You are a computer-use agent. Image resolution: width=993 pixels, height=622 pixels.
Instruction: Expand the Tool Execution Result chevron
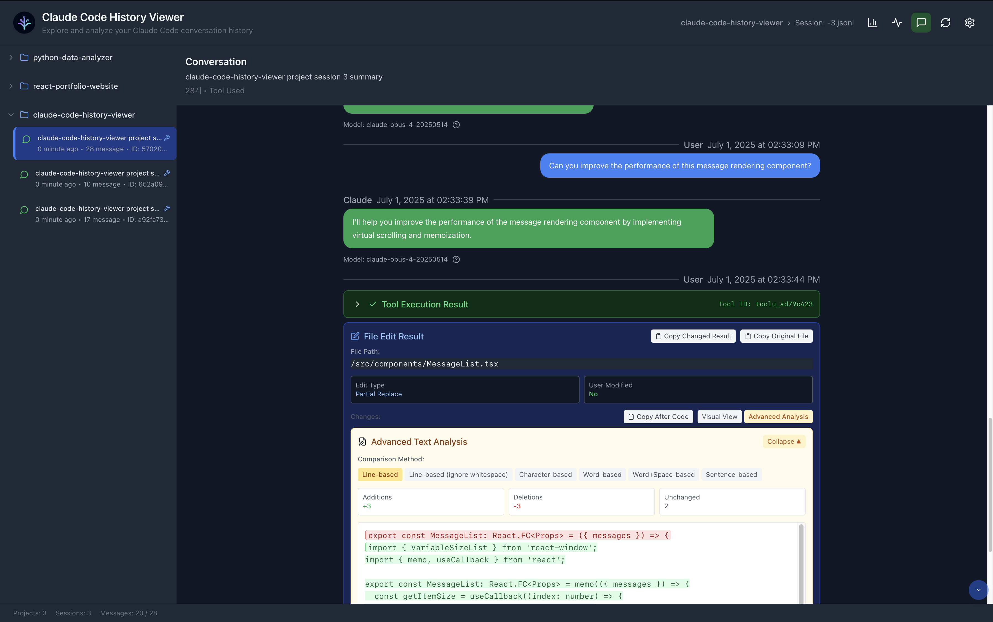click(x=357, y=304)
